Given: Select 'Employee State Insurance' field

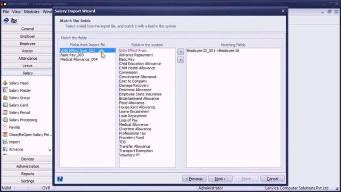Looking at the screenshot, I should 140,94.
